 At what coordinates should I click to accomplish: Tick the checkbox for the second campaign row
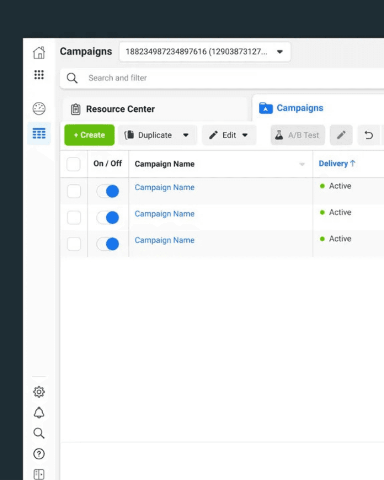click(x=74, y=217)
